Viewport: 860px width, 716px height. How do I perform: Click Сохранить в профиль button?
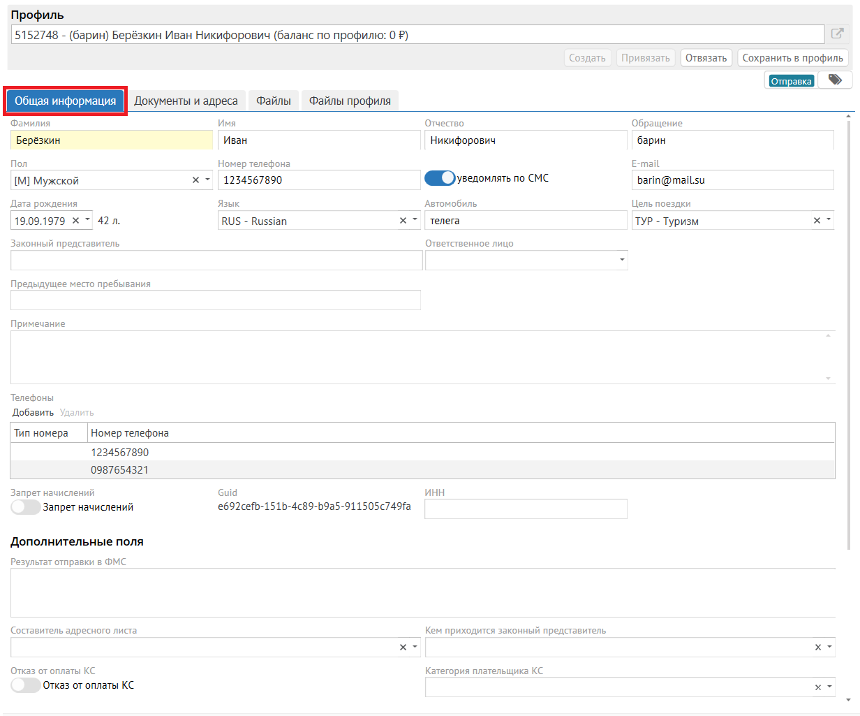point(792,58)
